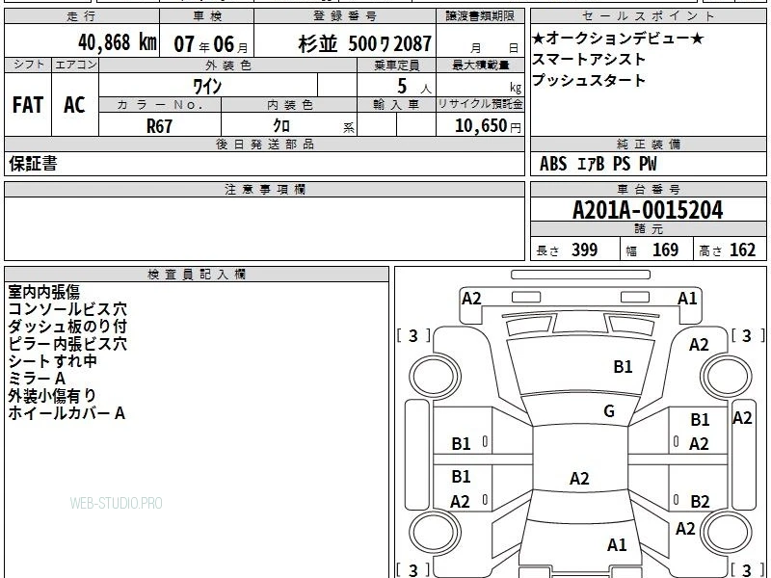The height and width of the screenshot is (578, 771).
Task: Click the G mark on the windshield
Action: point(609,411)
